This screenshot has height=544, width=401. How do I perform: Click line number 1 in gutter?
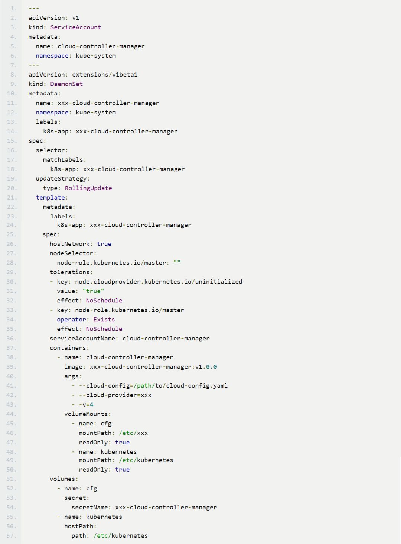click(x=13, y=8)
